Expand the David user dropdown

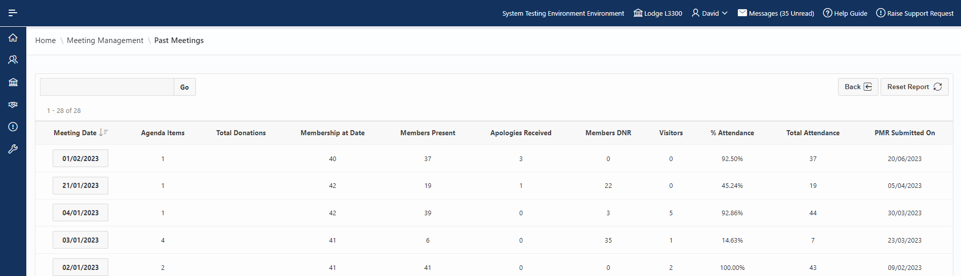point(709,13)
